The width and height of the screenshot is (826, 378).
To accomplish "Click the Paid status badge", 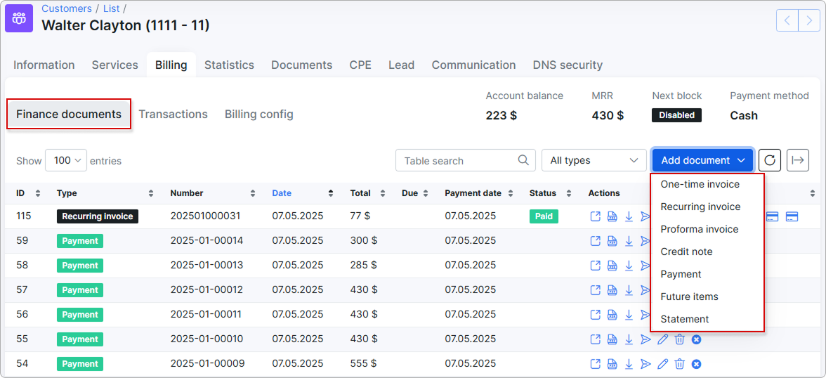I will pyautogui.click(x=544, y=216).
